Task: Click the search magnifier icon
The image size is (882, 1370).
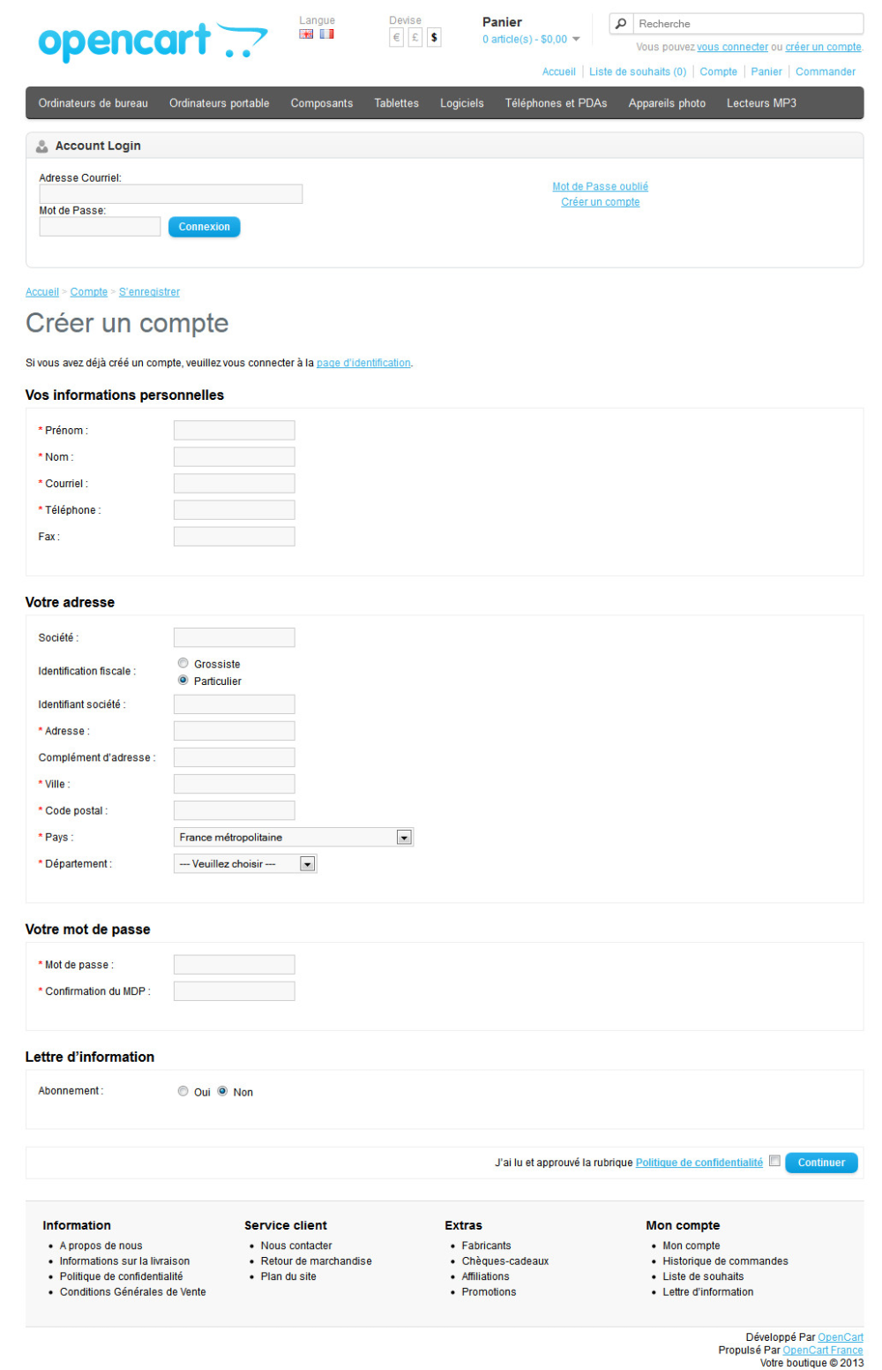Action: 621,24
